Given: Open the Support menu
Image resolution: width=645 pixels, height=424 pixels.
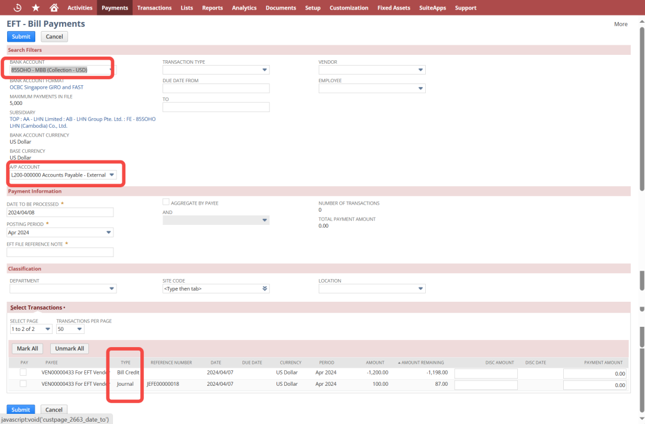Looking at the screenshot, I should 466,8.
